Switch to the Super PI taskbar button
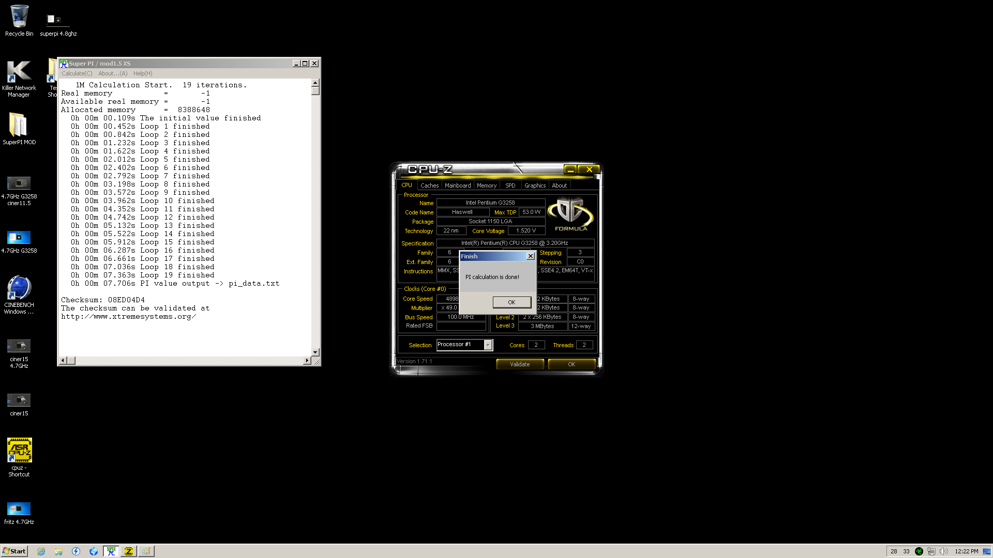993x558 pixels. point(111,551)
